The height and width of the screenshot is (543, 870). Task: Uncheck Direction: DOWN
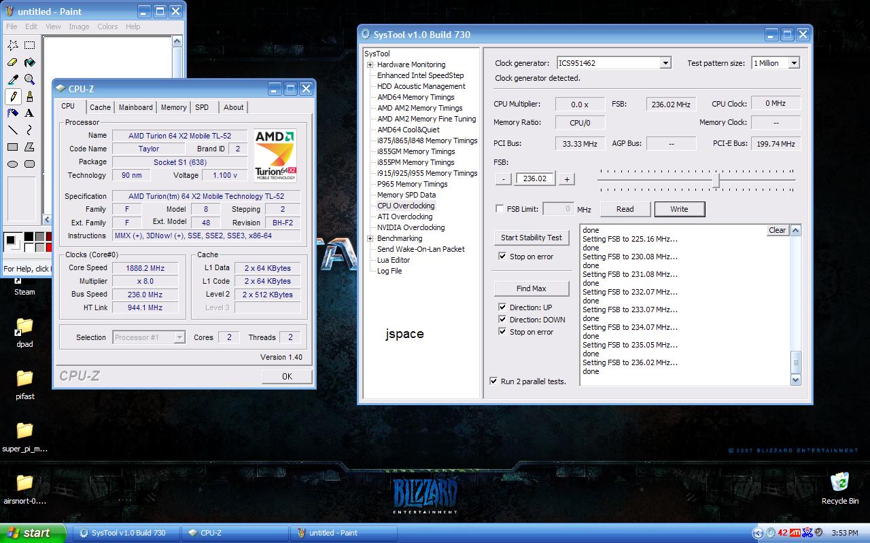pos(502,320)
